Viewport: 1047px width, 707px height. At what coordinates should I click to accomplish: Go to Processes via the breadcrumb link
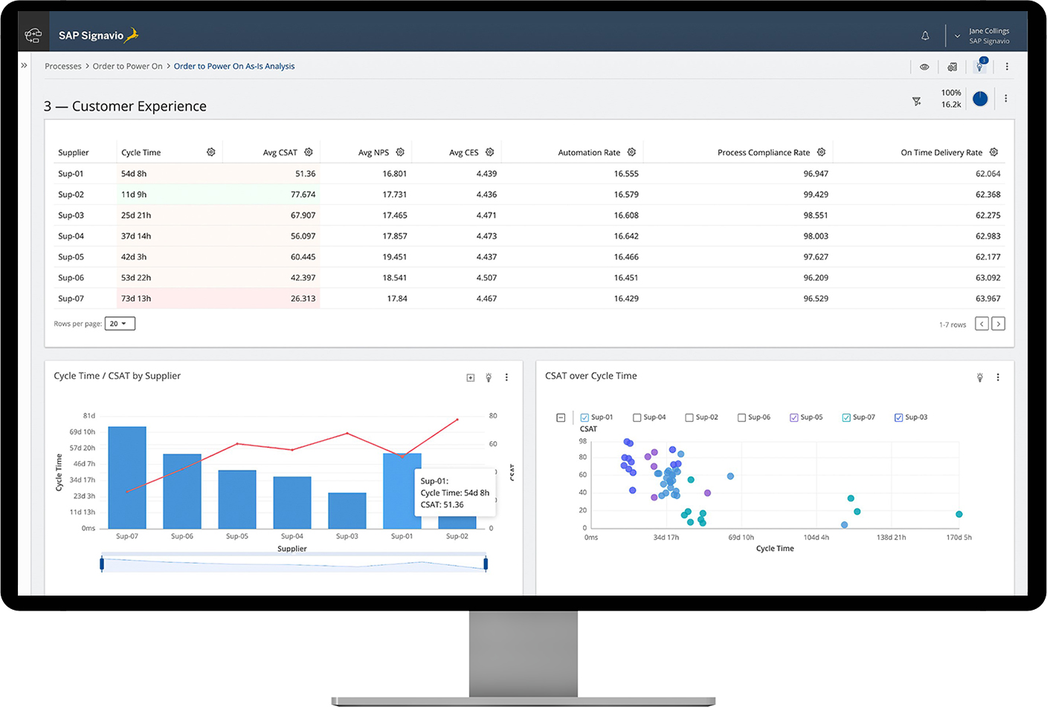pos(62,65)
